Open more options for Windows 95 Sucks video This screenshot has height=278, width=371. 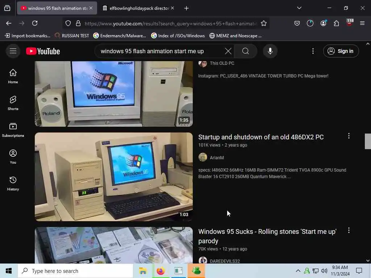pos(349,230)
